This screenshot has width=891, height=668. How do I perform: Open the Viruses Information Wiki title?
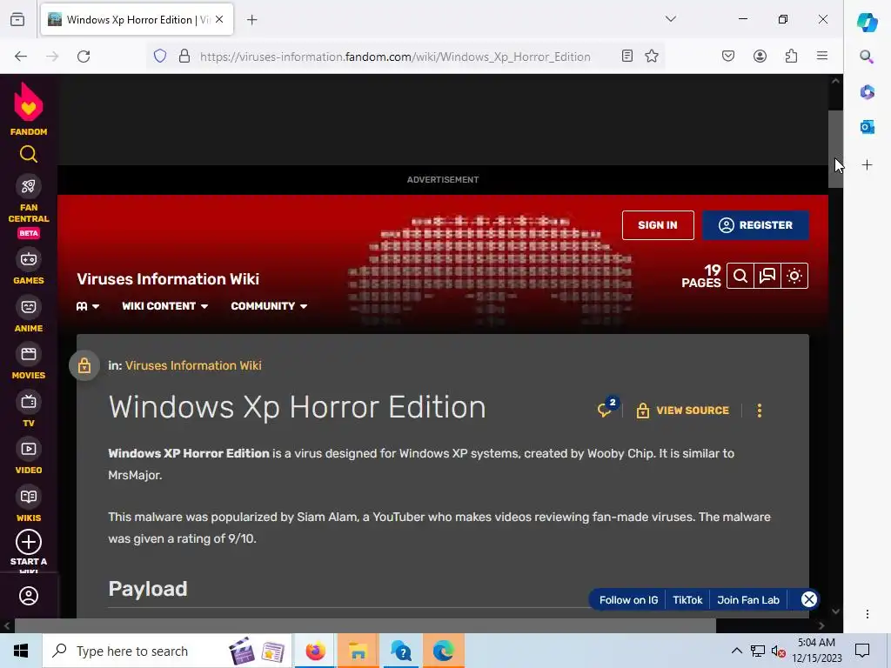(168, 279)
